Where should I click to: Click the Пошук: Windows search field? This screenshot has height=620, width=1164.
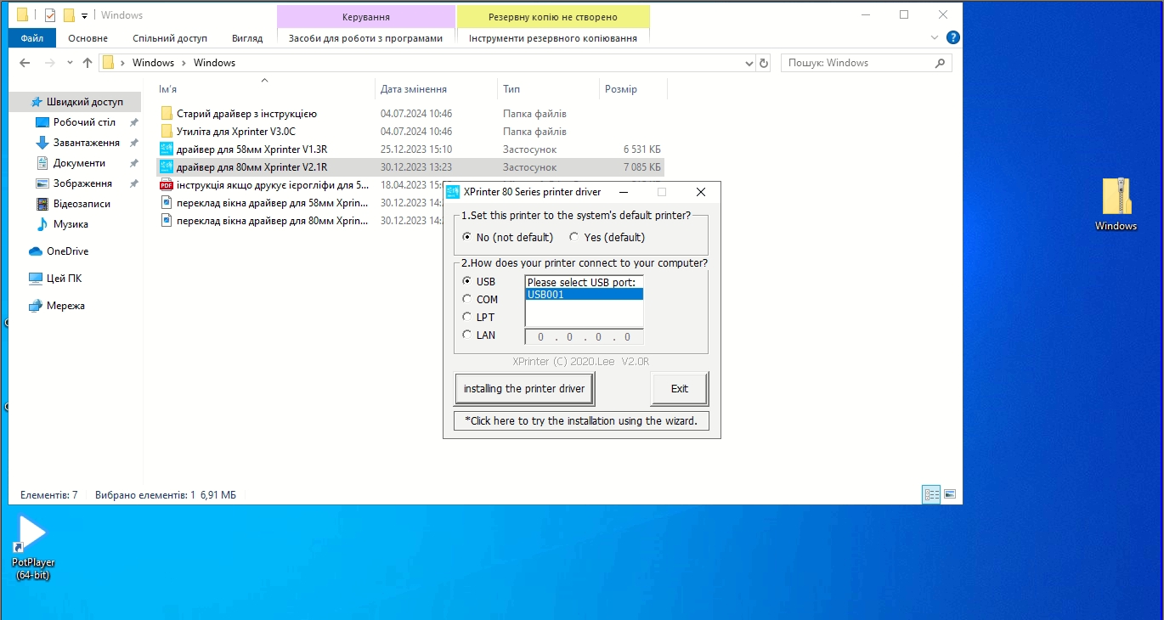[x=856, y=63]
